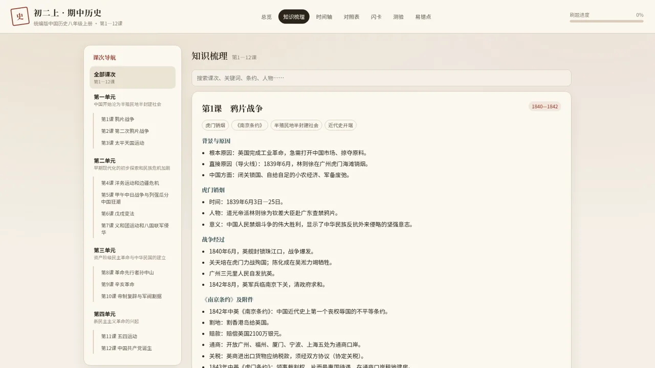Image resolution: width=655 pixels, height=368 pixels.
Task: Select 第一单元 heading in sidebar
Action: pos(133,100)
